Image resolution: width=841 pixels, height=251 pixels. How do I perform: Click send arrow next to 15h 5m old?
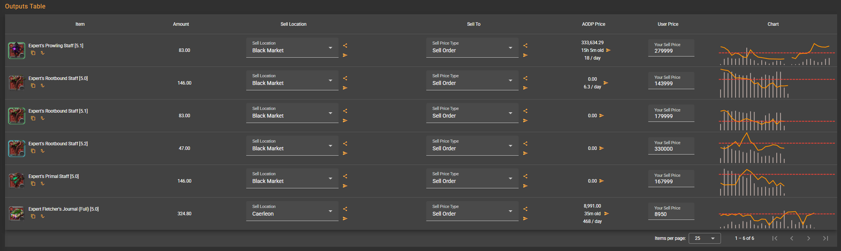608,50
